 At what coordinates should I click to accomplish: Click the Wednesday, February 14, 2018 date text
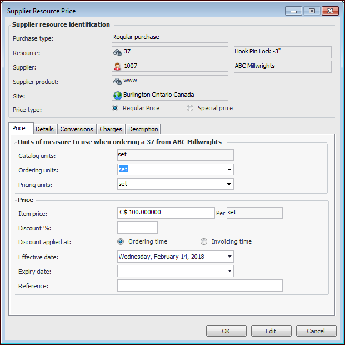[161, 257]
